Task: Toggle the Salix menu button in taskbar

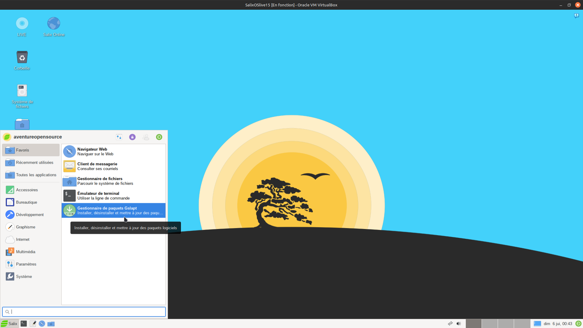Action: point(9,324)
